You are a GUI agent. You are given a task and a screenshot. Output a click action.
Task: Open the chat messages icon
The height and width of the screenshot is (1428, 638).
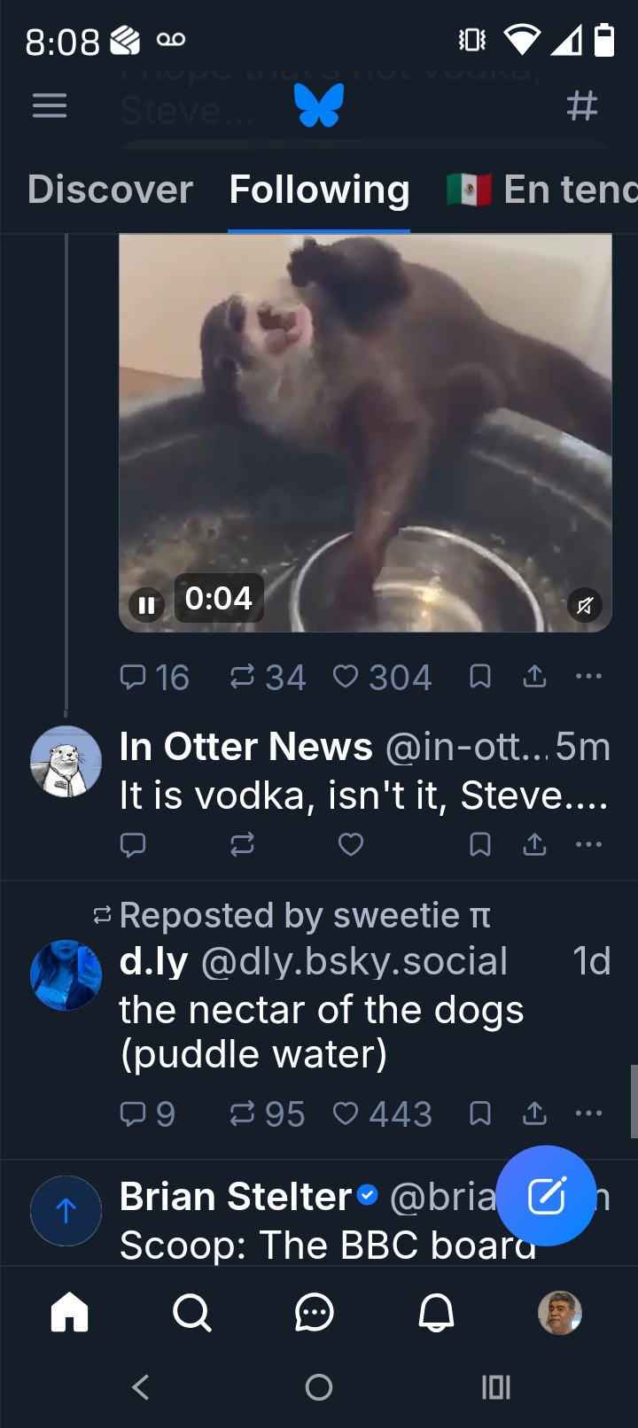point(314,1312)
